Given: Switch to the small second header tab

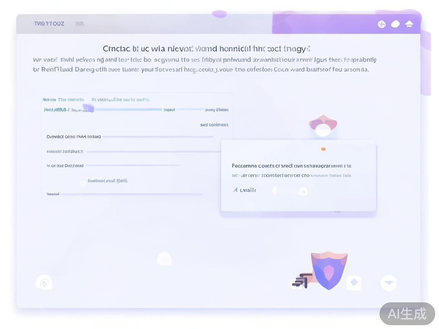Looking at the screenshot, I should click(80, 24).
